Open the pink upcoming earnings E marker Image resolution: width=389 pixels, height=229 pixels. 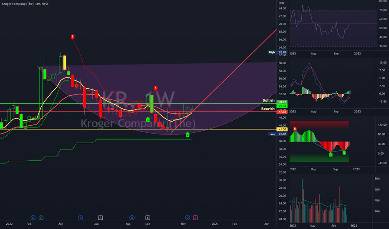[x=195, y=218]
